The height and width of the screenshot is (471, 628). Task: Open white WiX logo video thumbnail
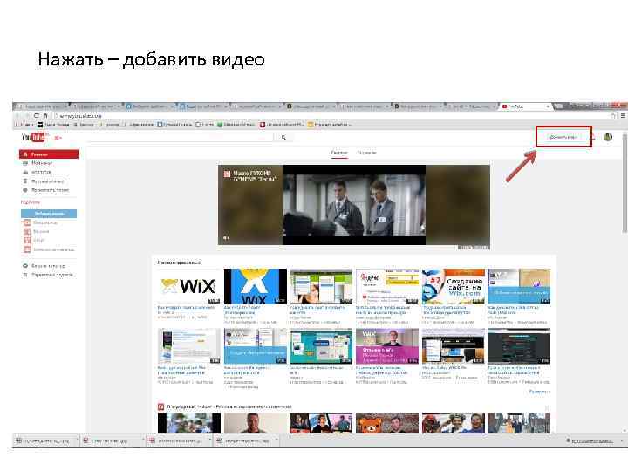click(189, 286)
